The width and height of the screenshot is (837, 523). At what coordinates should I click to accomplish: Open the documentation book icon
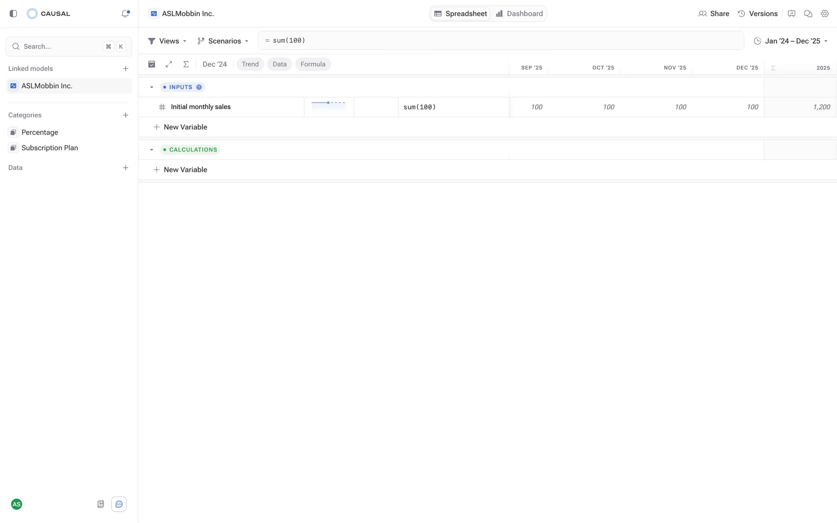click(x=101, y=504)
